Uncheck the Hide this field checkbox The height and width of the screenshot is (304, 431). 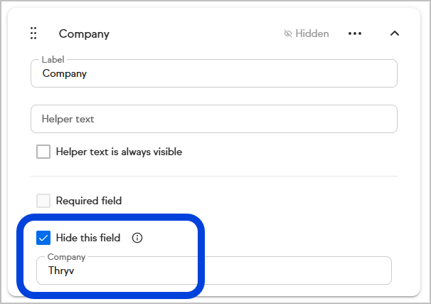(x=43, y=238)
